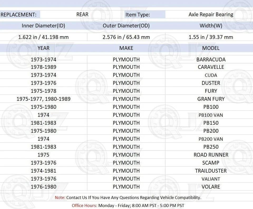The width and height of the screenshot is (253, 209).
Task: Click the compatibility contact note
Action: coord(126,197)
